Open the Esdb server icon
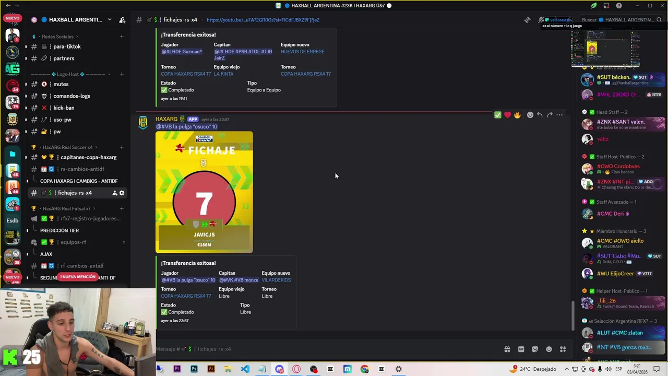The width and height of the screenshot is (668, 376). pos(12,220)
